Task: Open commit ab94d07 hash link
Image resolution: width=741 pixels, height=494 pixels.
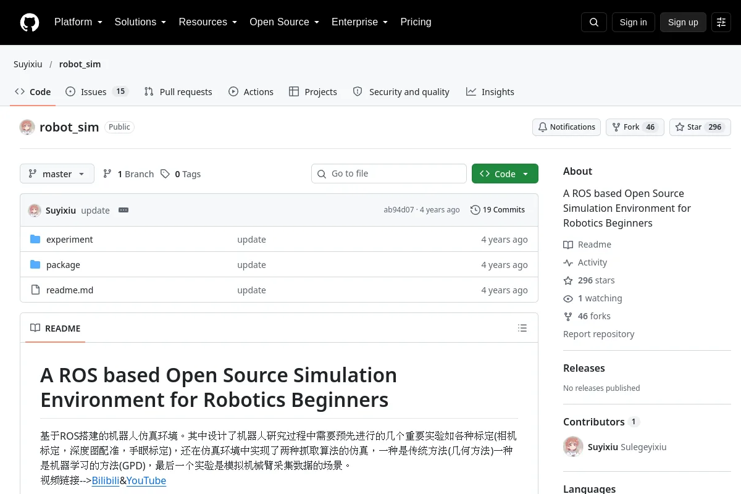Action: tap(399, 210)
